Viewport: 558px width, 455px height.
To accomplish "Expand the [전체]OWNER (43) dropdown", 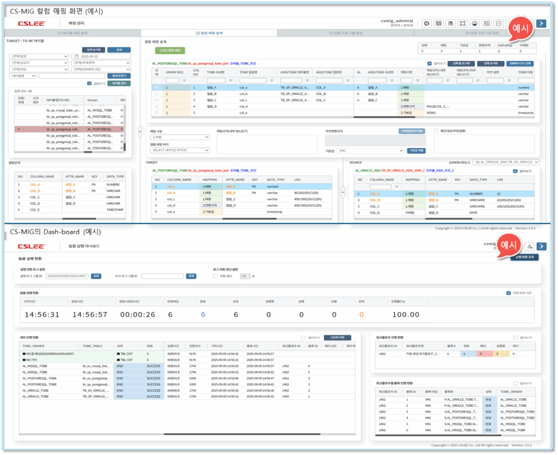I will [x=101, y=69].
